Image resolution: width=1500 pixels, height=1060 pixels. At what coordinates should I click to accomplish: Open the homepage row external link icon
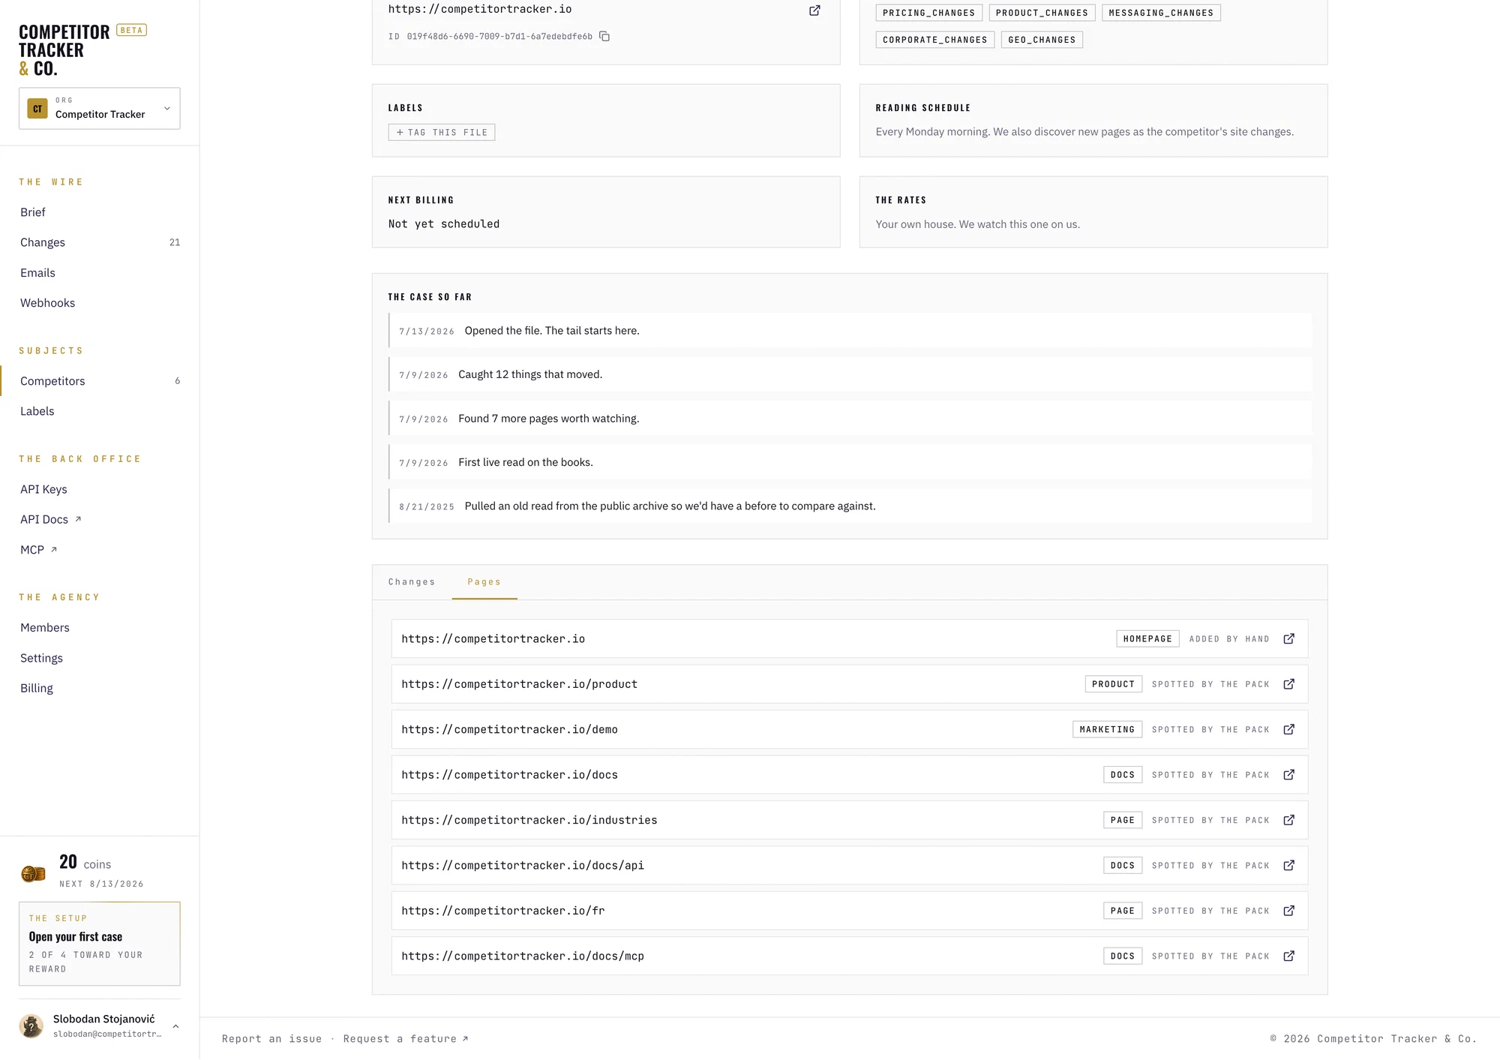(1288, 638)
